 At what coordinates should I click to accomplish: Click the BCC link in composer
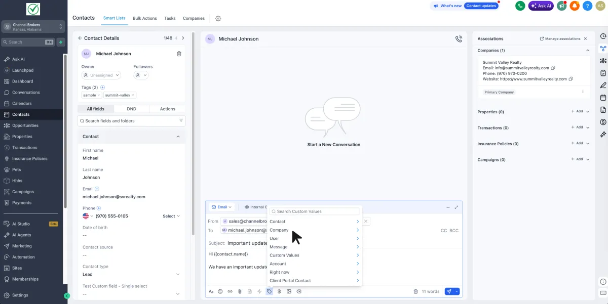tap(454, 231)
